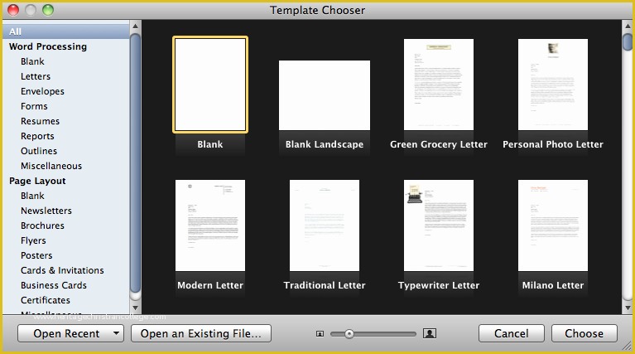Select the Envelopes category

click(42, 91)
